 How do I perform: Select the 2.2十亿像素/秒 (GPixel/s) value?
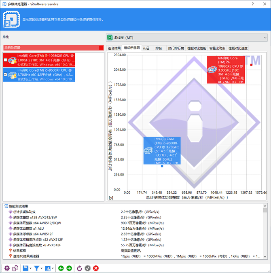pos(140,212)
